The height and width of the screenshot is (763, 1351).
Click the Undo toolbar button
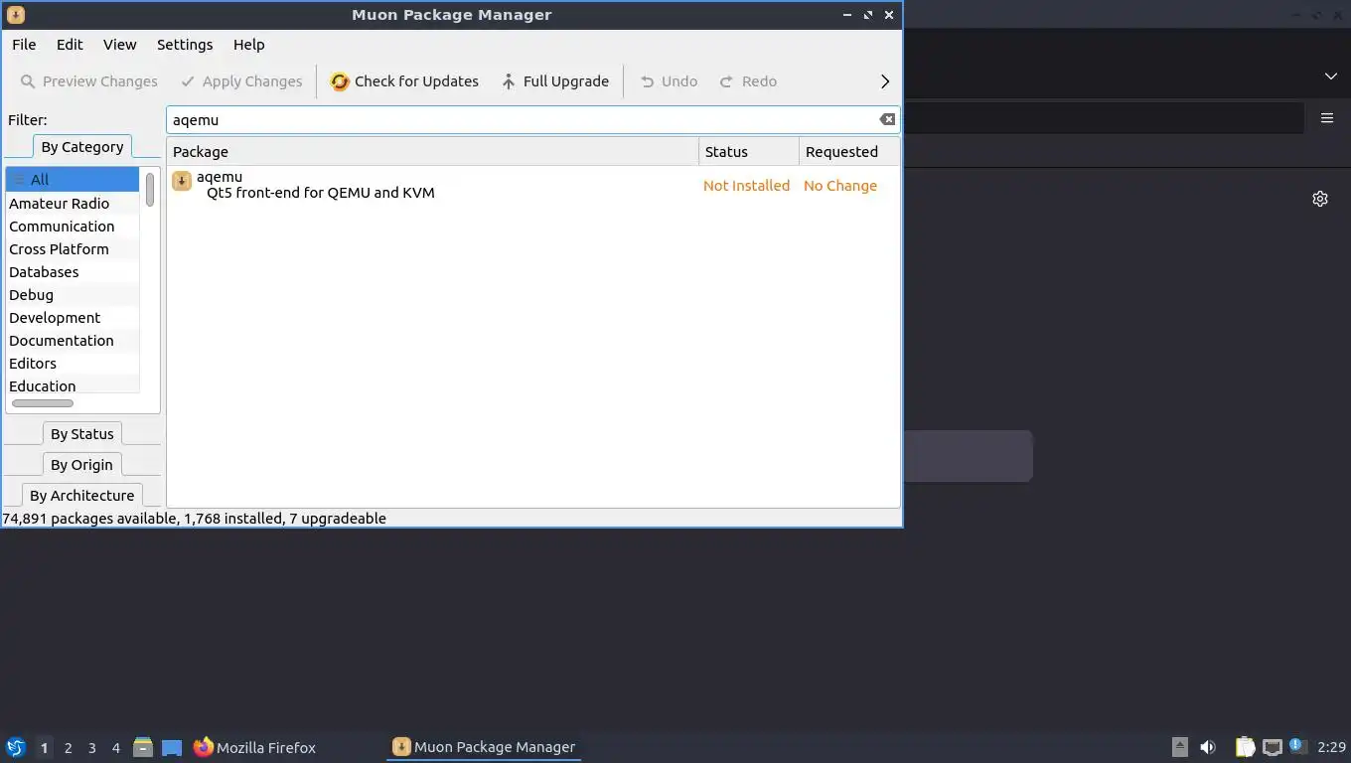tap(669, 81)
